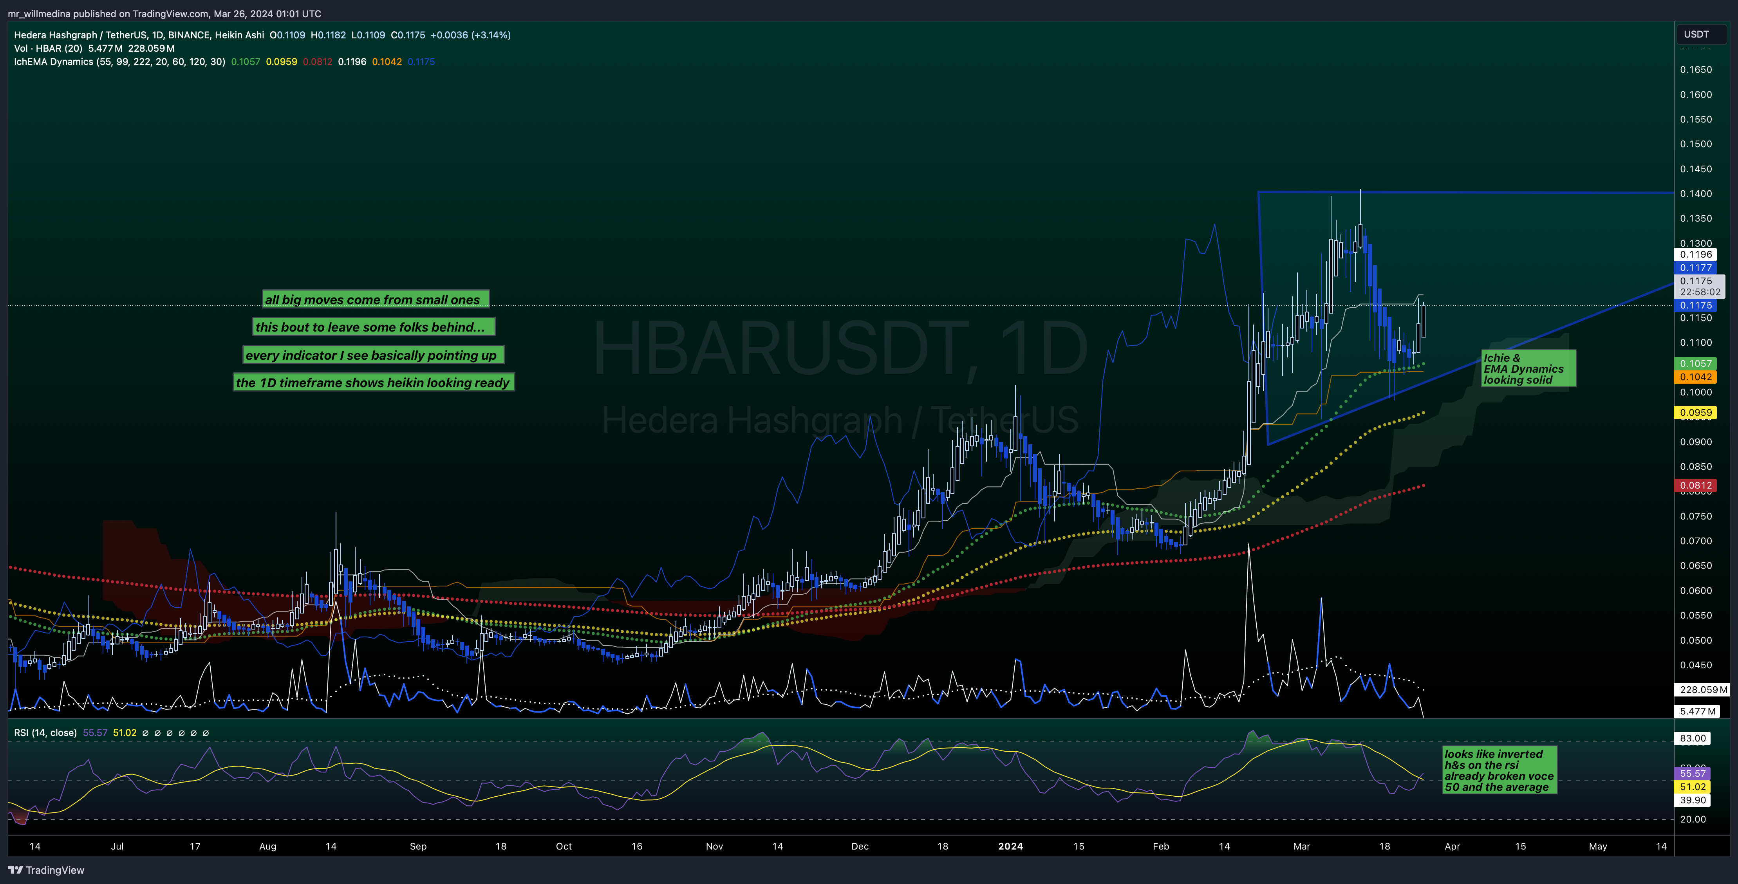This screenshot has width=1738, height=884.
Task: Click the 83.00 RSI axis label
Action: click(1693, 738)
